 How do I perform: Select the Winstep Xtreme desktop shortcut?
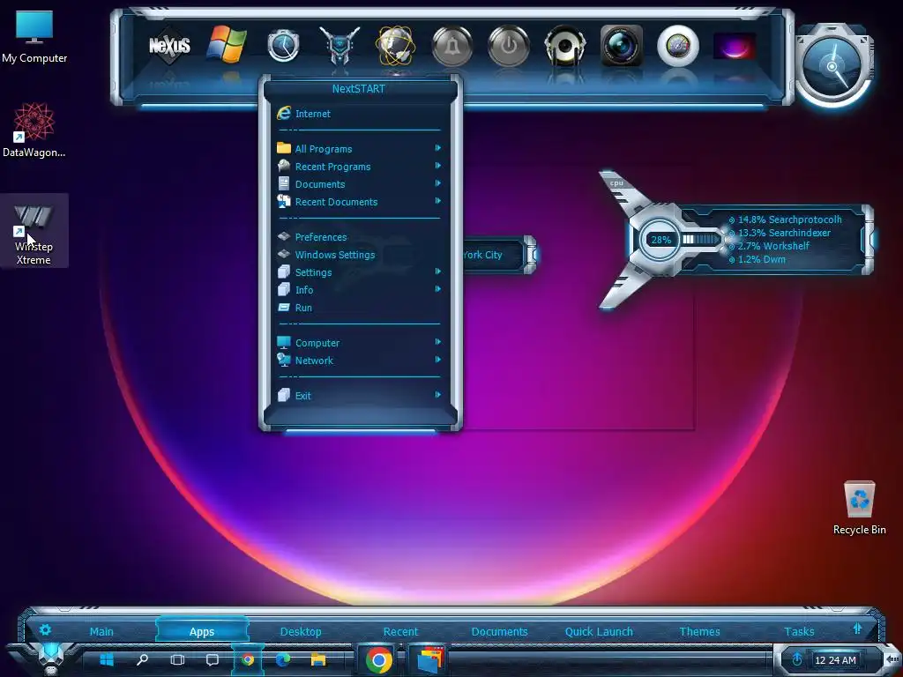[x=34, y=232]
